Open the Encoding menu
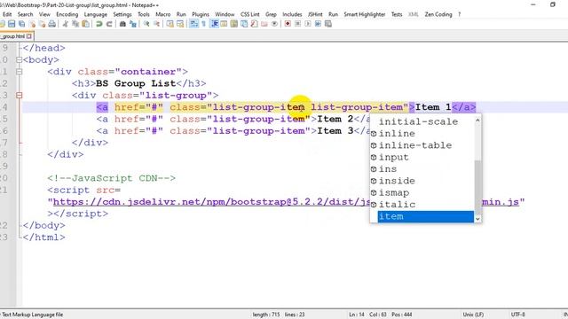The height and width of the screenshot is (319, 568). click(x=67, y=14)
